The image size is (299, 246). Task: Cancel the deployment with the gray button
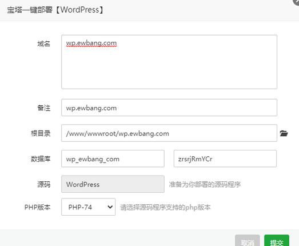pyautogui.click(x=248, y=241)
